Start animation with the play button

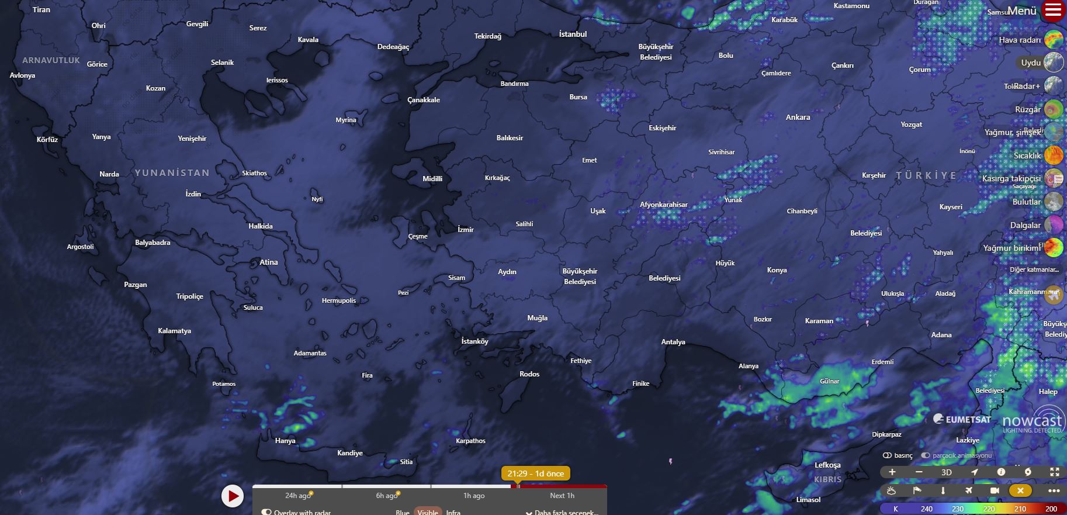[x=233, y=496]
